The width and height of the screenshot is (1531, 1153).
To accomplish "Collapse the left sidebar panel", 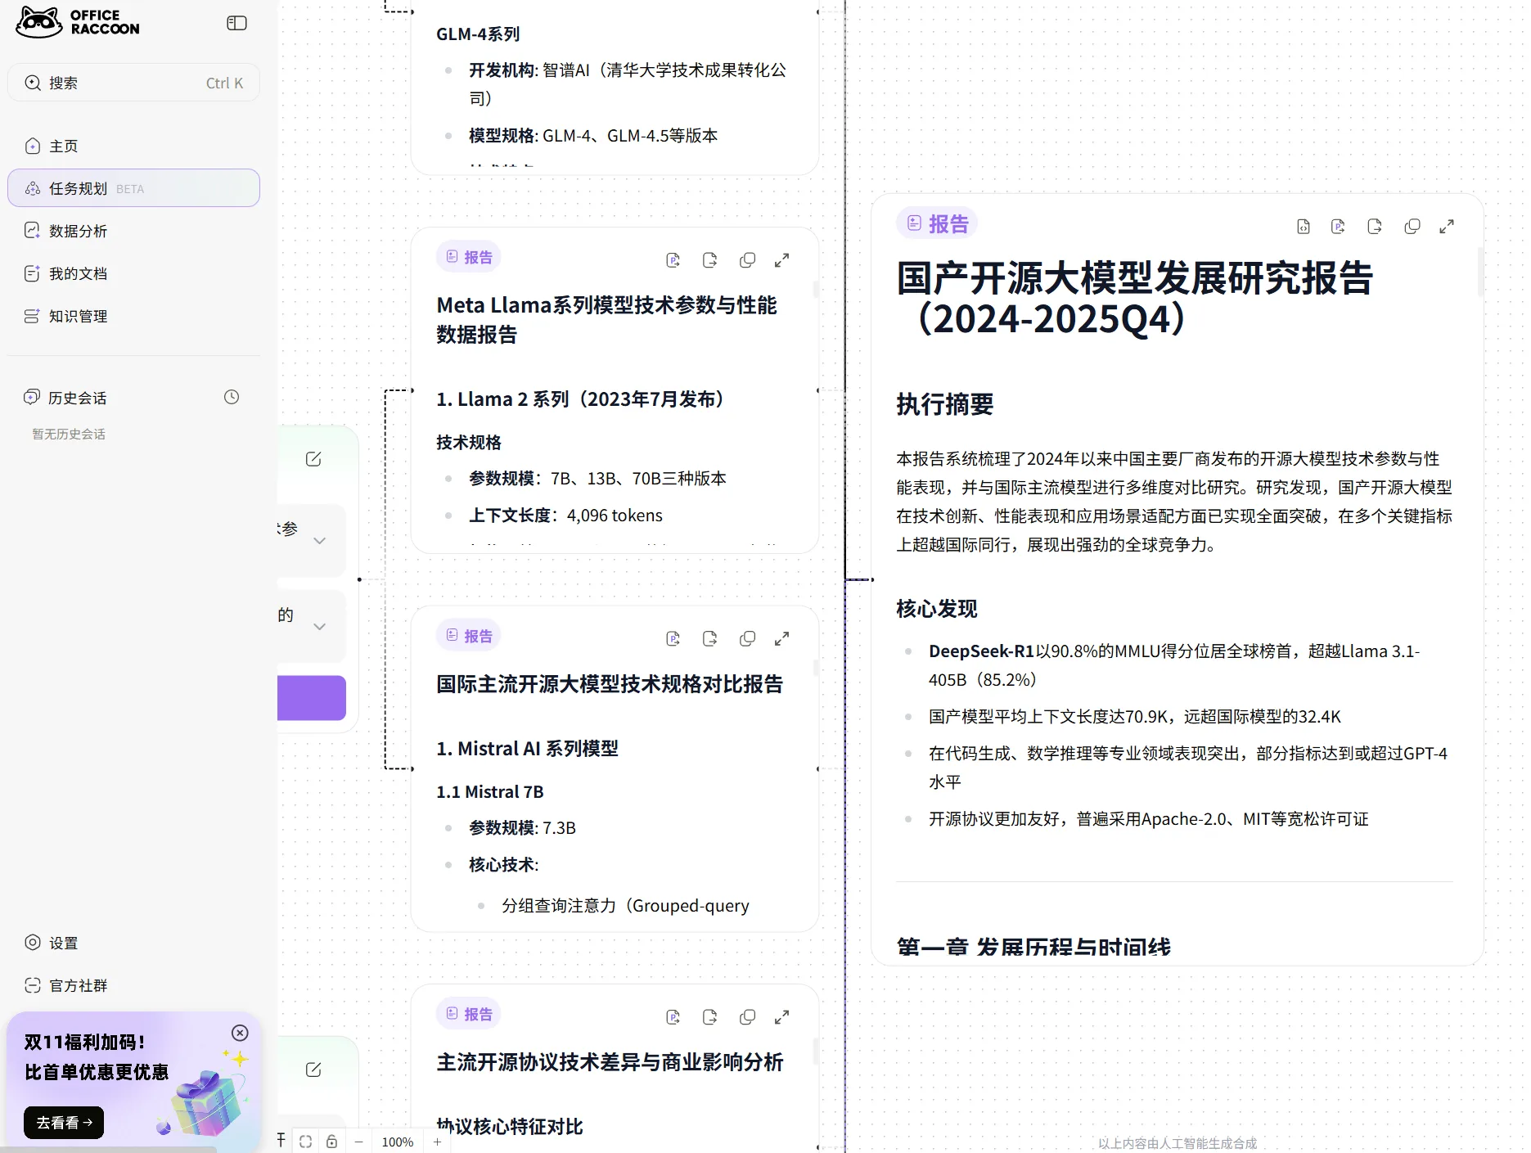I will (x=236, y=23).
